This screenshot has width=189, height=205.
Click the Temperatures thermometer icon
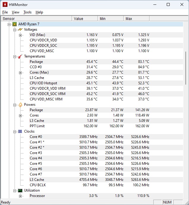point(20,56)
